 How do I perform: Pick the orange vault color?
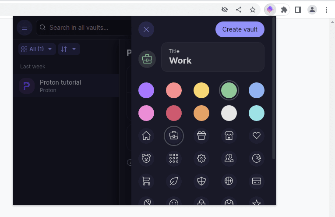click(x=201, y=113)
